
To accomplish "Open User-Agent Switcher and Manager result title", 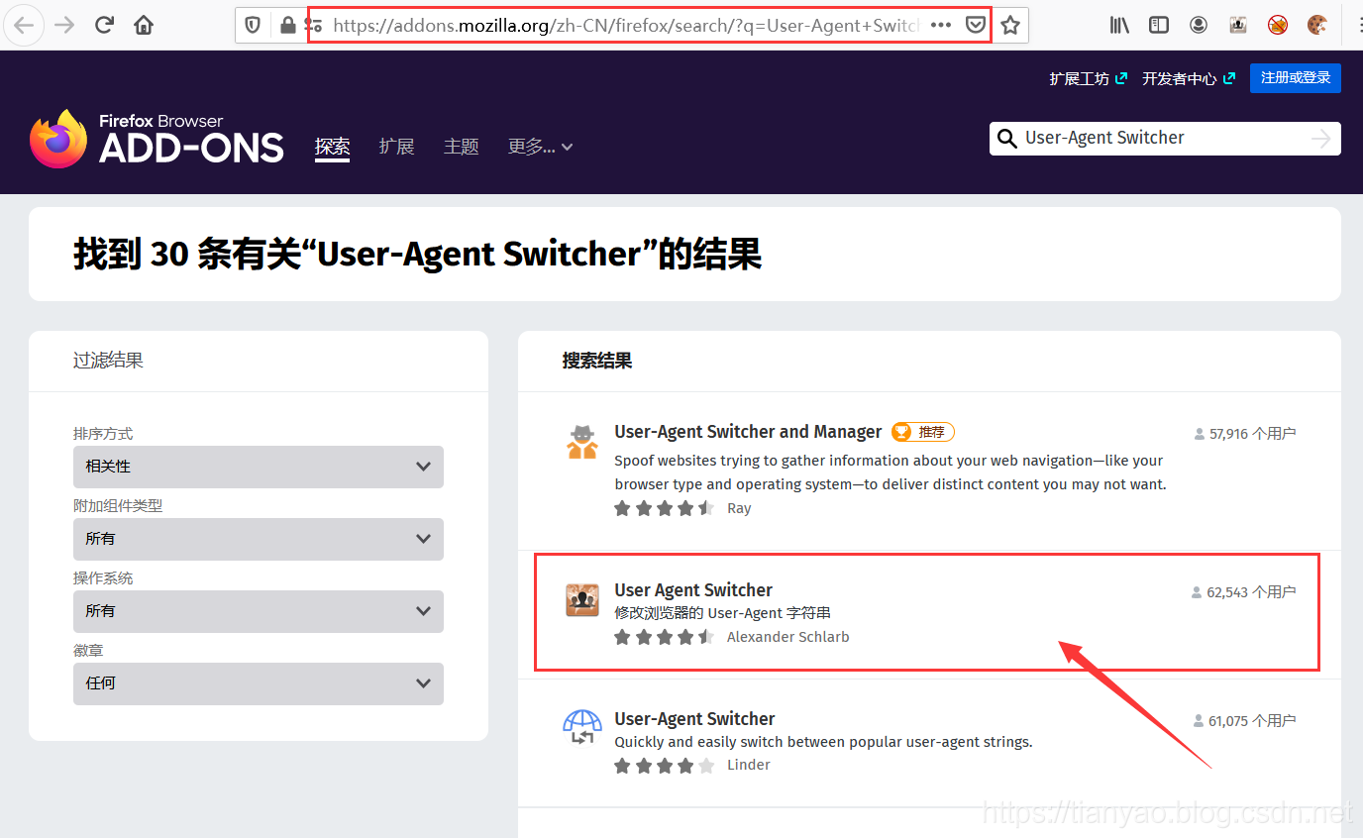I will coord(748,432).
